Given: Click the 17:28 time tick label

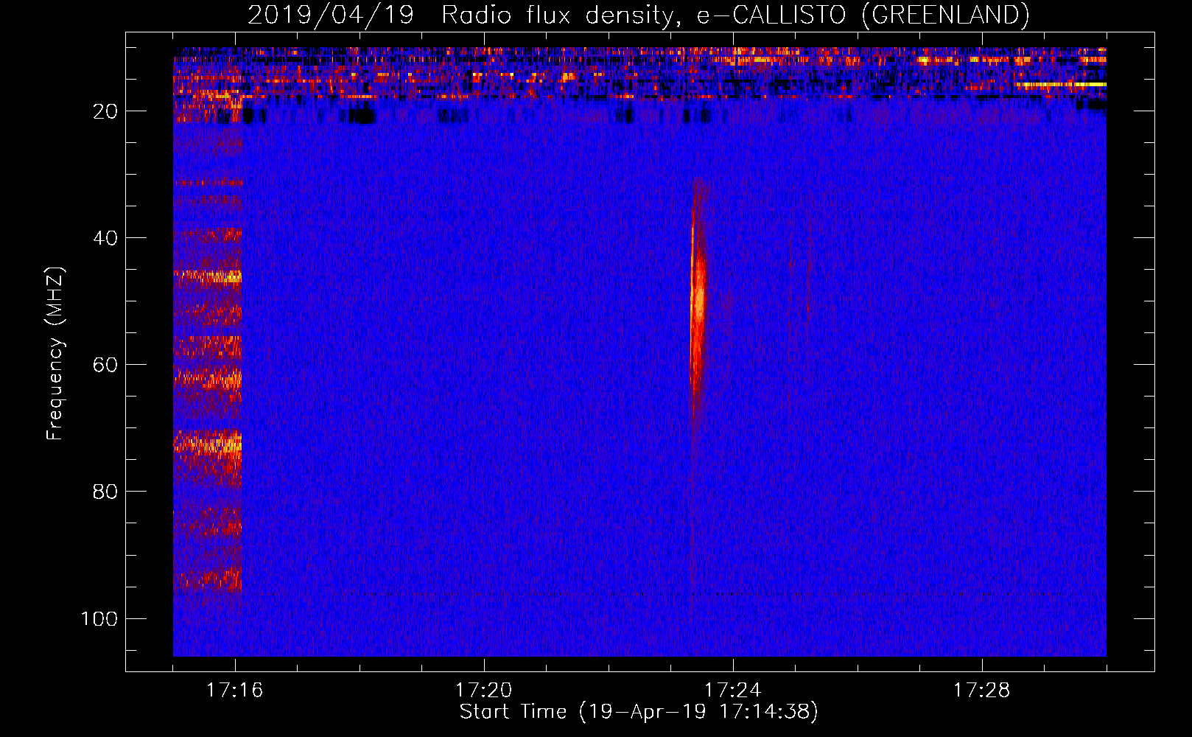Looking at the screenshot, I should pyautogui.click(x=981, y=691).
